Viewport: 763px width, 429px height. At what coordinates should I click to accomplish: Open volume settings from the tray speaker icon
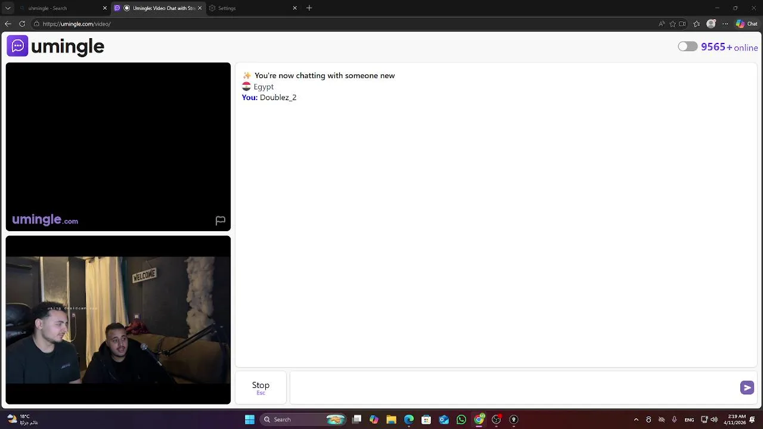[714, 419]
